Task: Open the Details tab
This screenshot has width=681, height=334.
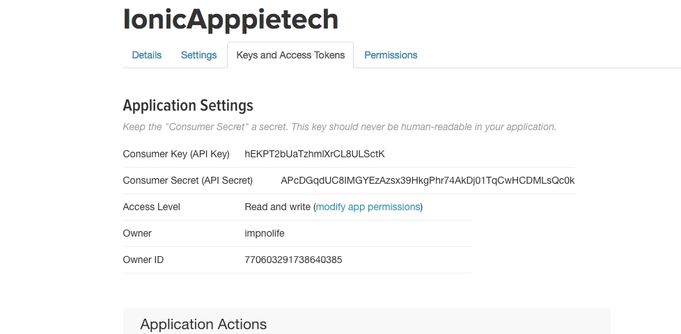Action: pyautogui.click(x=146, y=55)
